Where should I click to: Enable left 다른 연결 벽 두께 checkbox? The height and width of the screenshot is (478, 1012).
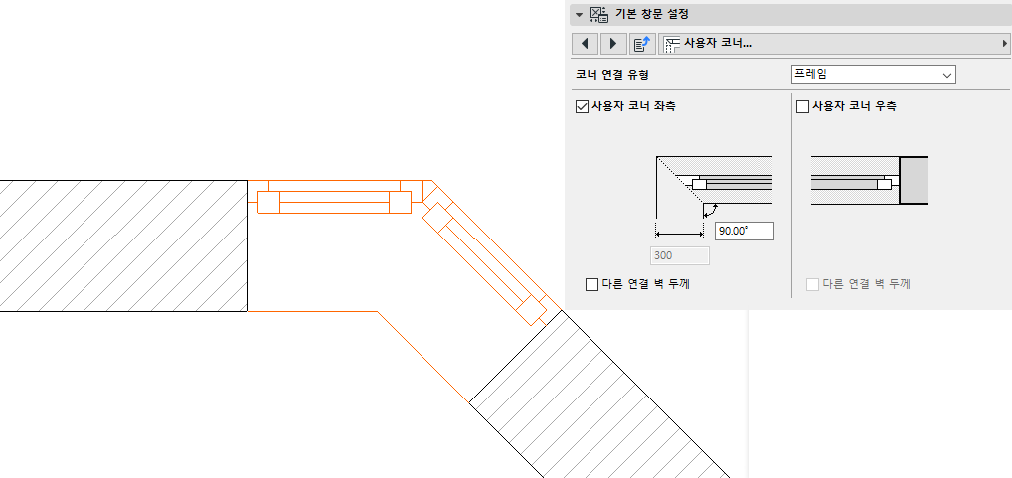tap(591, 284)
